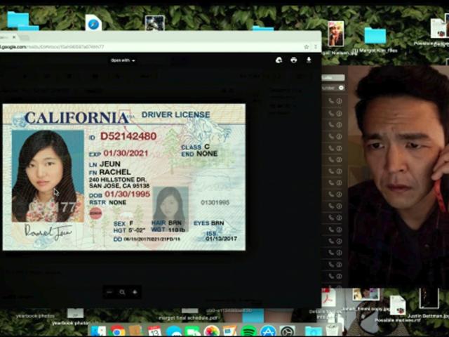Image resolution: width=449 pixels, height=337 pixels.
Task: Close the current Chrome tab
Action: pyautogui.click(x=14, y=37)
